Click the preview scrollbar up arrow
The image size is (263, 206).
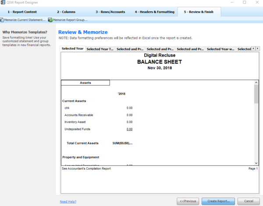256,82
